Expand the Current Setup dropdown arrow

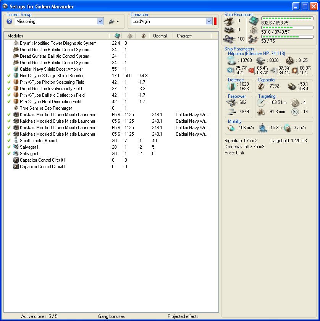coord(100,21)
